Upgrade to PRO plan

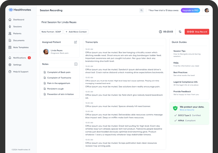tap(190, 10)
